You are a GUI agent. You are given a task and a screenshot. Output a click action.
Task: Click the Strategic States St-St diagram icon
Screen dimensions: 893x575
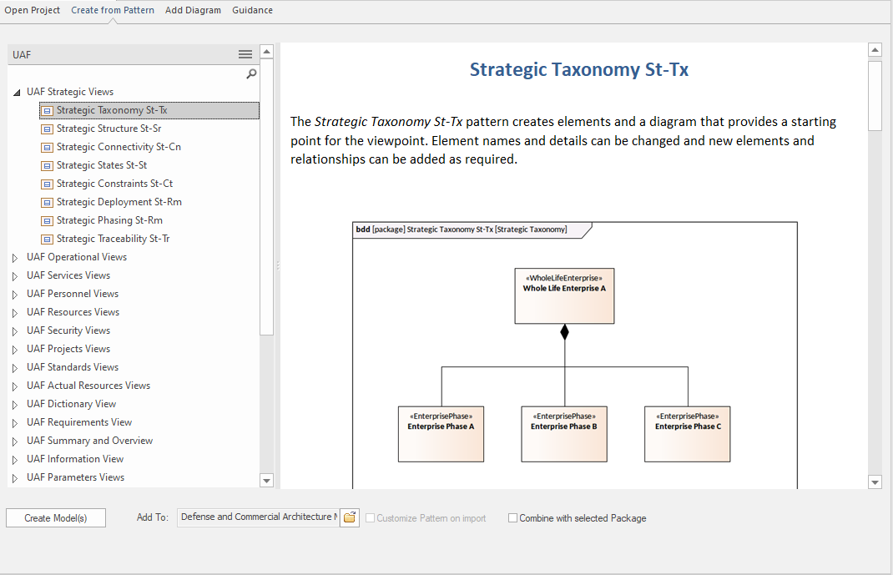coord(48,165)
